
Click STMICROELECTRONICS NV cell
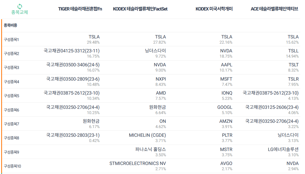pyautogui.click(x=138, y=166)
